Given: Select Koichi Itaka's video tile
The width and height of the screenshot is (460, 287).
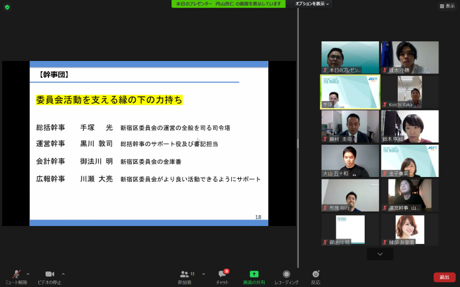Looking at the screenshot, I should point(410,91).
